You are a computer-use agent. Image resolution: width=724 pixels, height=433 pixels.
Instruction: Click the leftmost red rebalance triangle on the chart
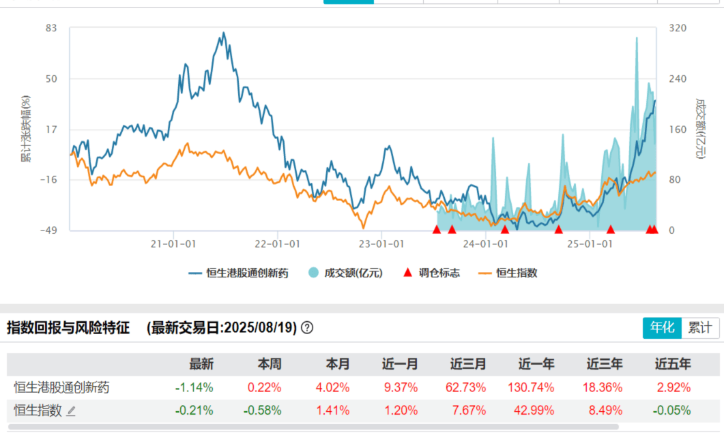(x=437, y=230)
